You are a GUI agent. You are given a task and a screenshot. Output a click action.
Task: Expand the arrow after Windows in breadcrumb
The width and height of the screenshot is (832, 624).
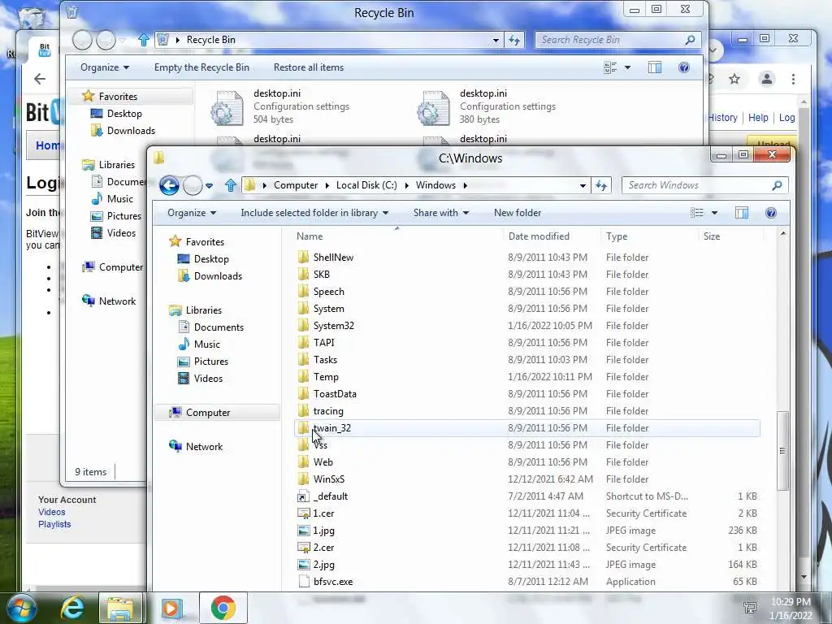tap(466, 186)
